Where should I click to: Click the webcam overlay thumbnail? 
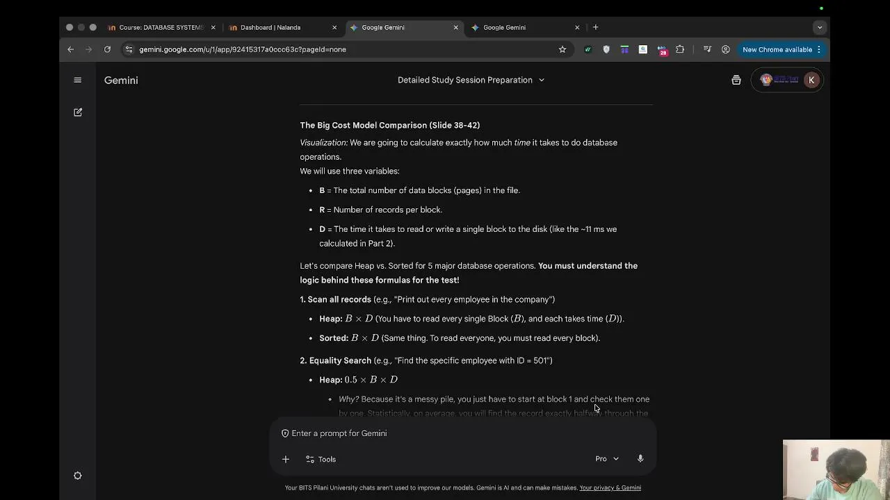pos(836,469)
